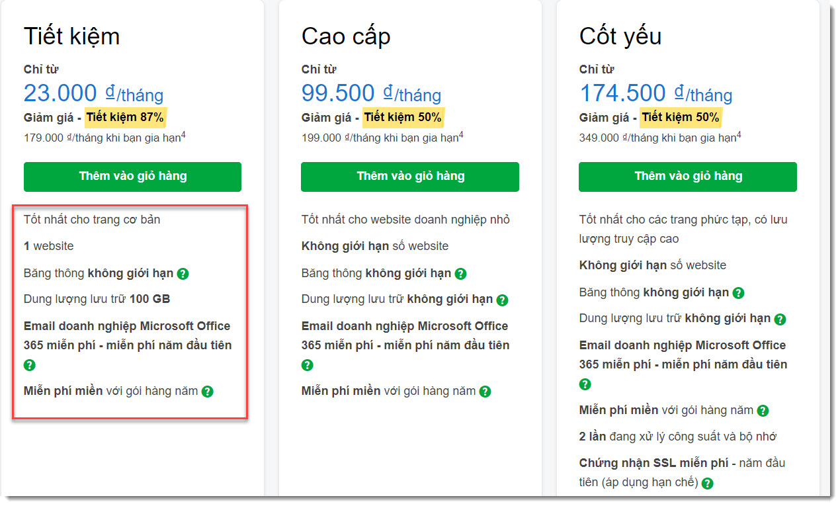Open free SSL certificate tooltip in Cốt yếu plan
Screen dimensions: 840x506
coord(708,484)
